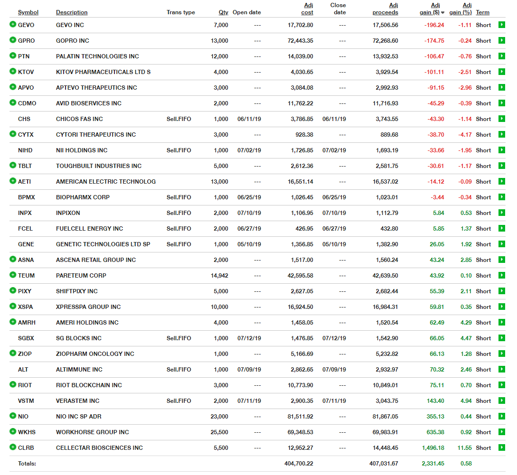Expand the TBLT row plus icon

pos(13,165)
